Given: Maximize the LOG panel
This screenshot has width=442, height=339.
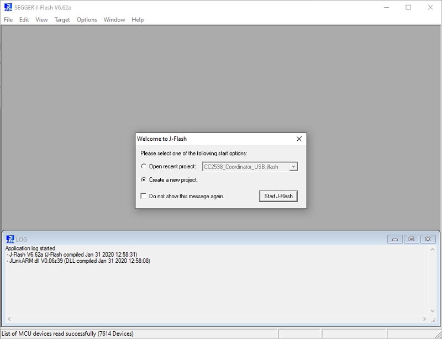Looking at the screenshot, I should (x=411, y=239).
